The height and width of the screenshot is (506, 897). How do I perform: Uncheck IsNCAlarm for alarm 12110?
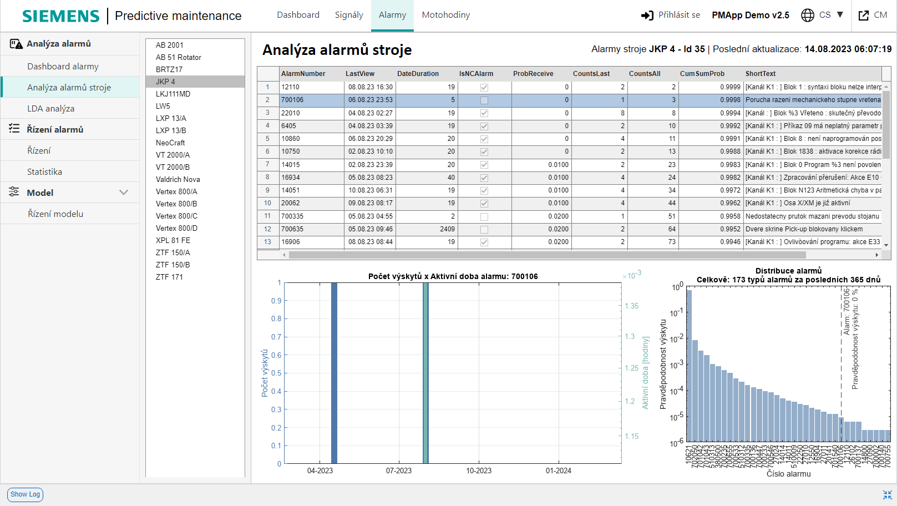pyautogui.click(x=483, y=87)
